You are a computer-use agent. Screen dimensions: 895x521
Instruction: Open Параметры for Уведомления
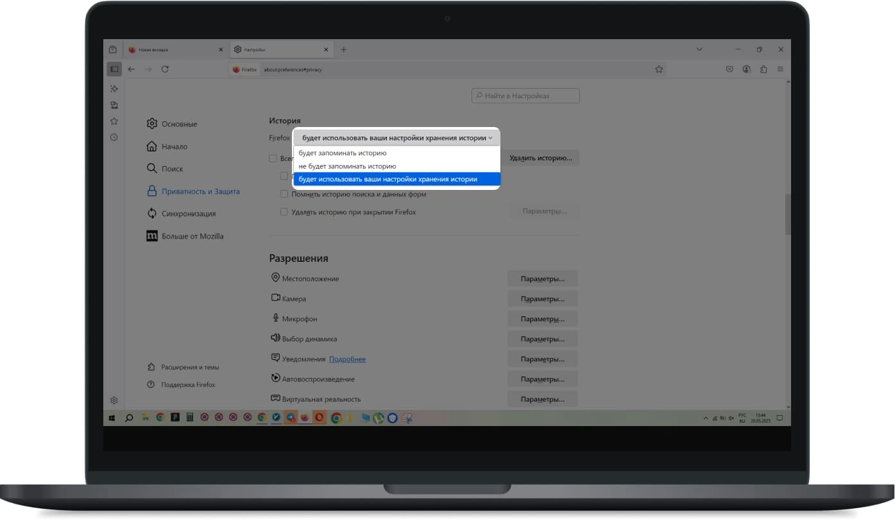543,359
